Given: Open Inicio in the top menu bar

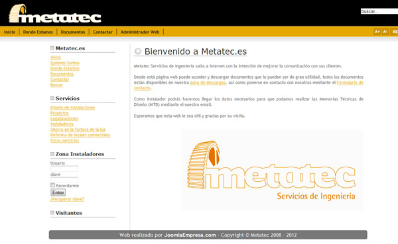Looking at the screenshot, I should 10,32.
